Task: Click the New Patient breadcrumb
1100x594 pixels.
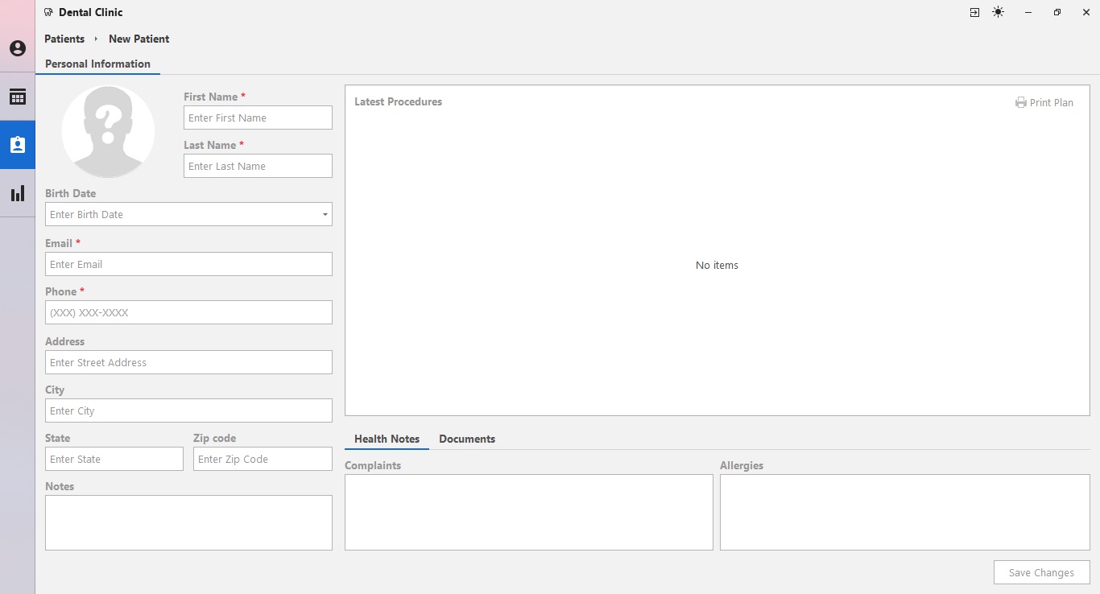Action: click(x=139, y=39)
